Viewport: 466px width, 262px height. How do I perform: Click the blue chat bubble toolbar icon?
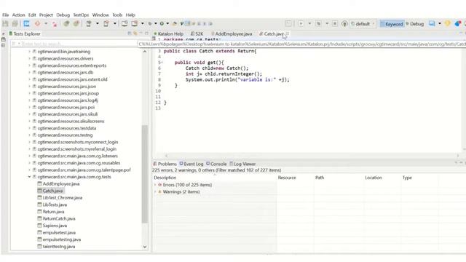point(432,24)
